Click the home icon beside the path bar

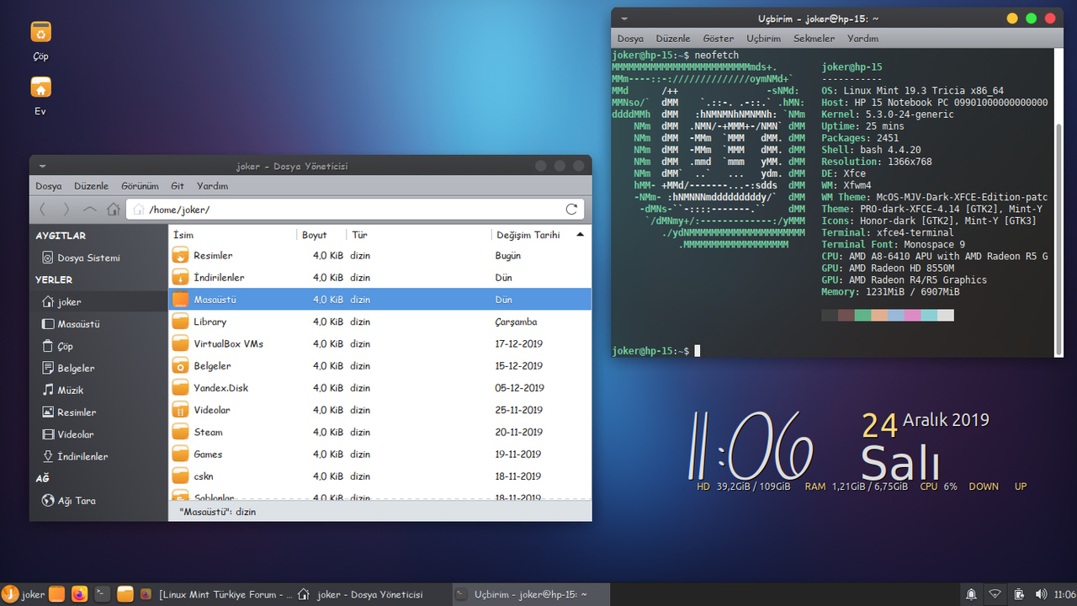coord(114,209)
